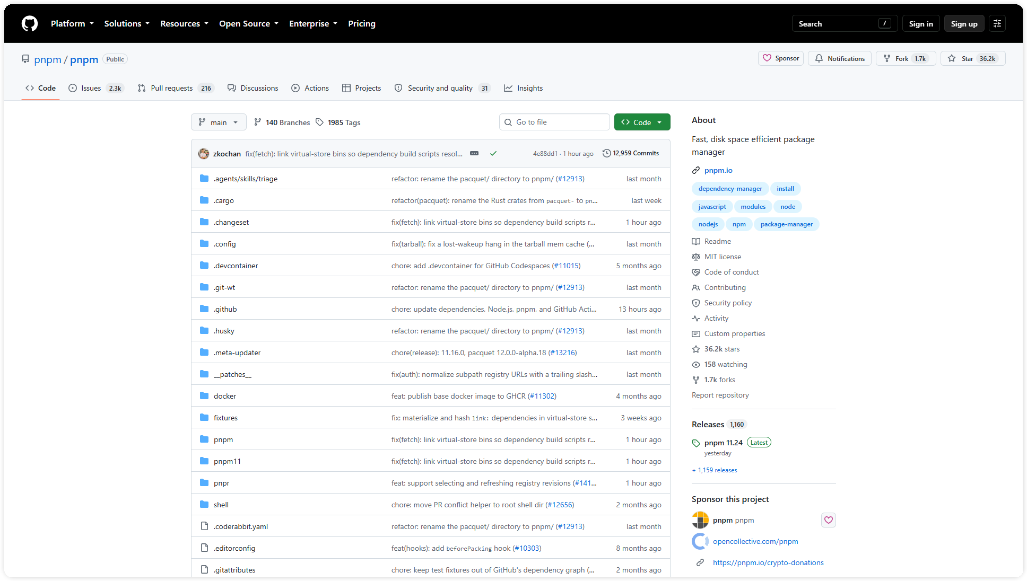The height and width of the screenshot is (581, 1027).
Task: Click the docker folder icon
Action: [204, 396]
